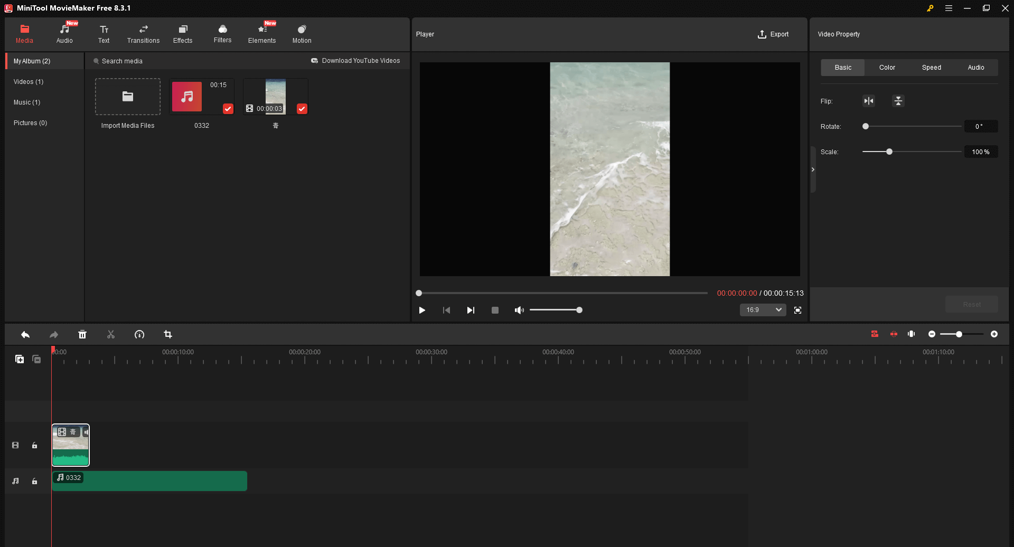Collapse the Video Property panel arrow
Screen dimensions: 1014x547
coord(813,169)
